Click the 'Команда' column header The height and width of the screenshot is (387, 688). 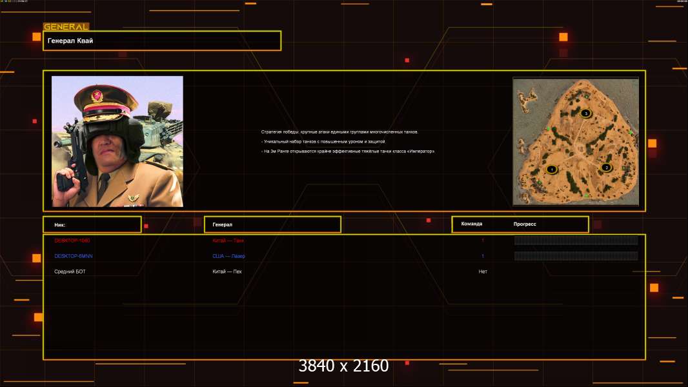[472, 224]
